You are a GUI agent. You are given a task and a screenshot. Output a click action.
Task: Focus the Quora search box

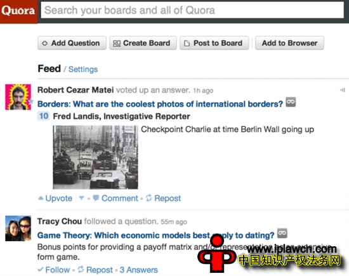[192, 10]
